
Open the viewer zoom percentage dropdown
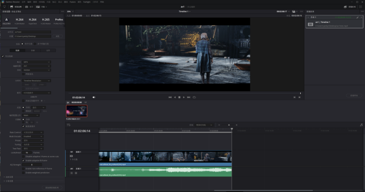pyautogui.click(x=70, y=11)
